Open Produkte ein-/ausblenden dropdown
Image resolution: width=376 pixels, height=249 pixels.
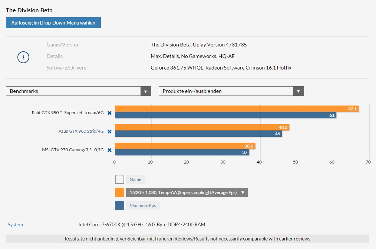(x=231, y=91)
